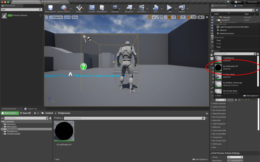The image size is (260, 162).
Task: Open the Cinematics toolbar icon
Action: click(x=142, y=8)
